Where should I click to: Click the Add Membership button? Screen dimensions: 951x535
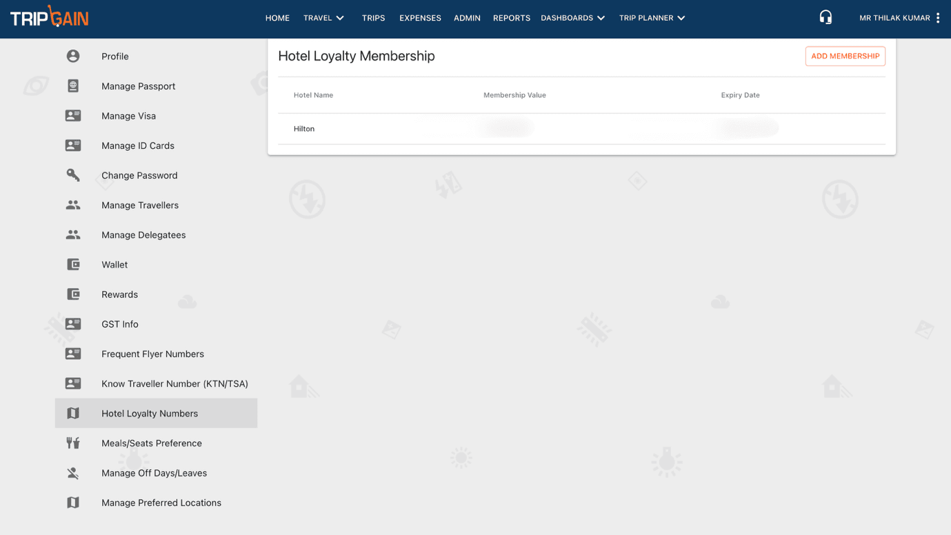(x=845, y=57)
